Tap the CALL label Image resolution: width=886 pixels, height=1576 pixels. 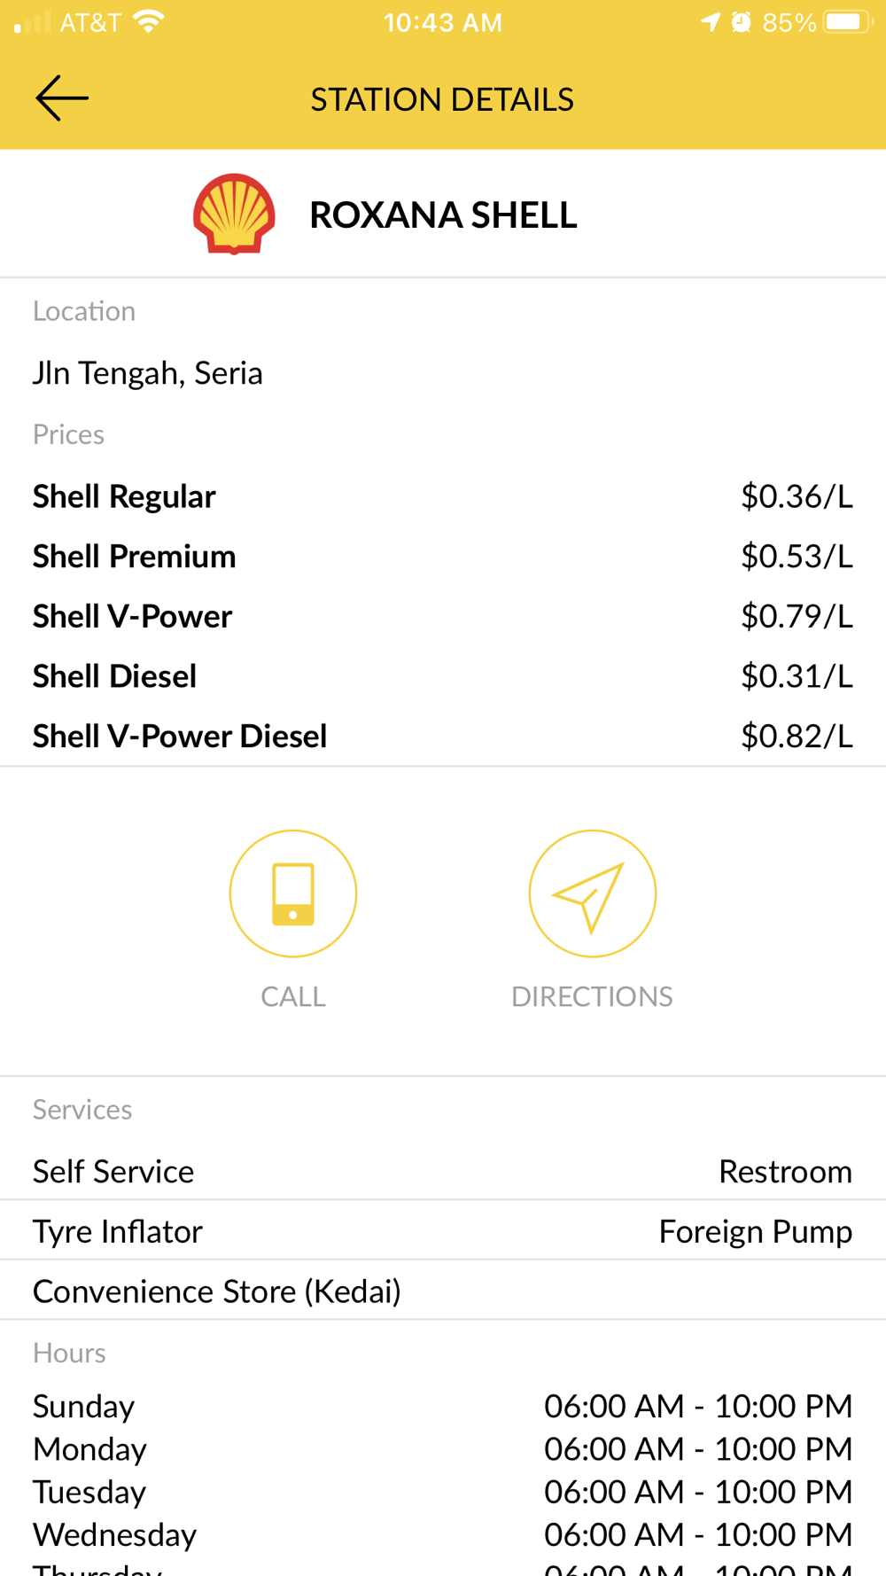[293, 996]
